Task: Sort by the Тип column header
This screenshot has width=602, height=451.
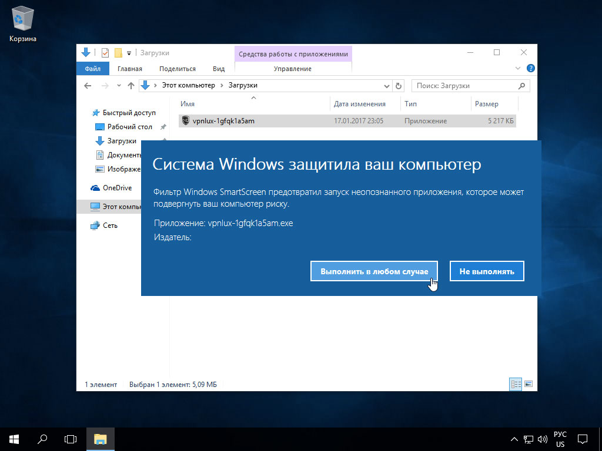Action: pyautogui.click(x=436, y=104)
